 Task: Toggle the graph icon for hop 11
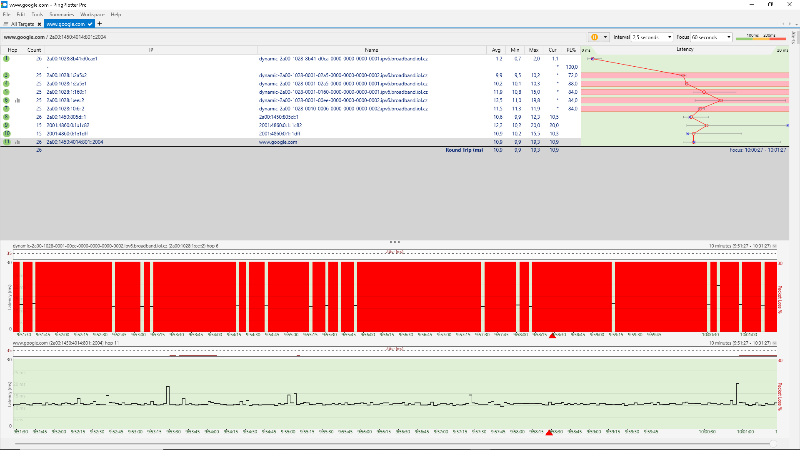17,142
